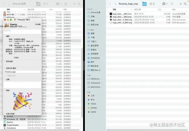
Task: Open 下载 Tr in the sidebar
Action: coord(92,42)
